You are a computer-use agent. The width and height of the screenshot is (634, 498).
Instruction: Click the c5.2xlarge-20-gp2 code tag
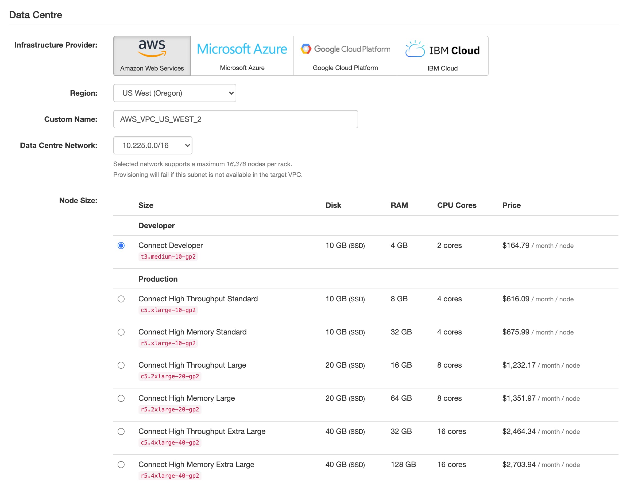pos(170,376)
